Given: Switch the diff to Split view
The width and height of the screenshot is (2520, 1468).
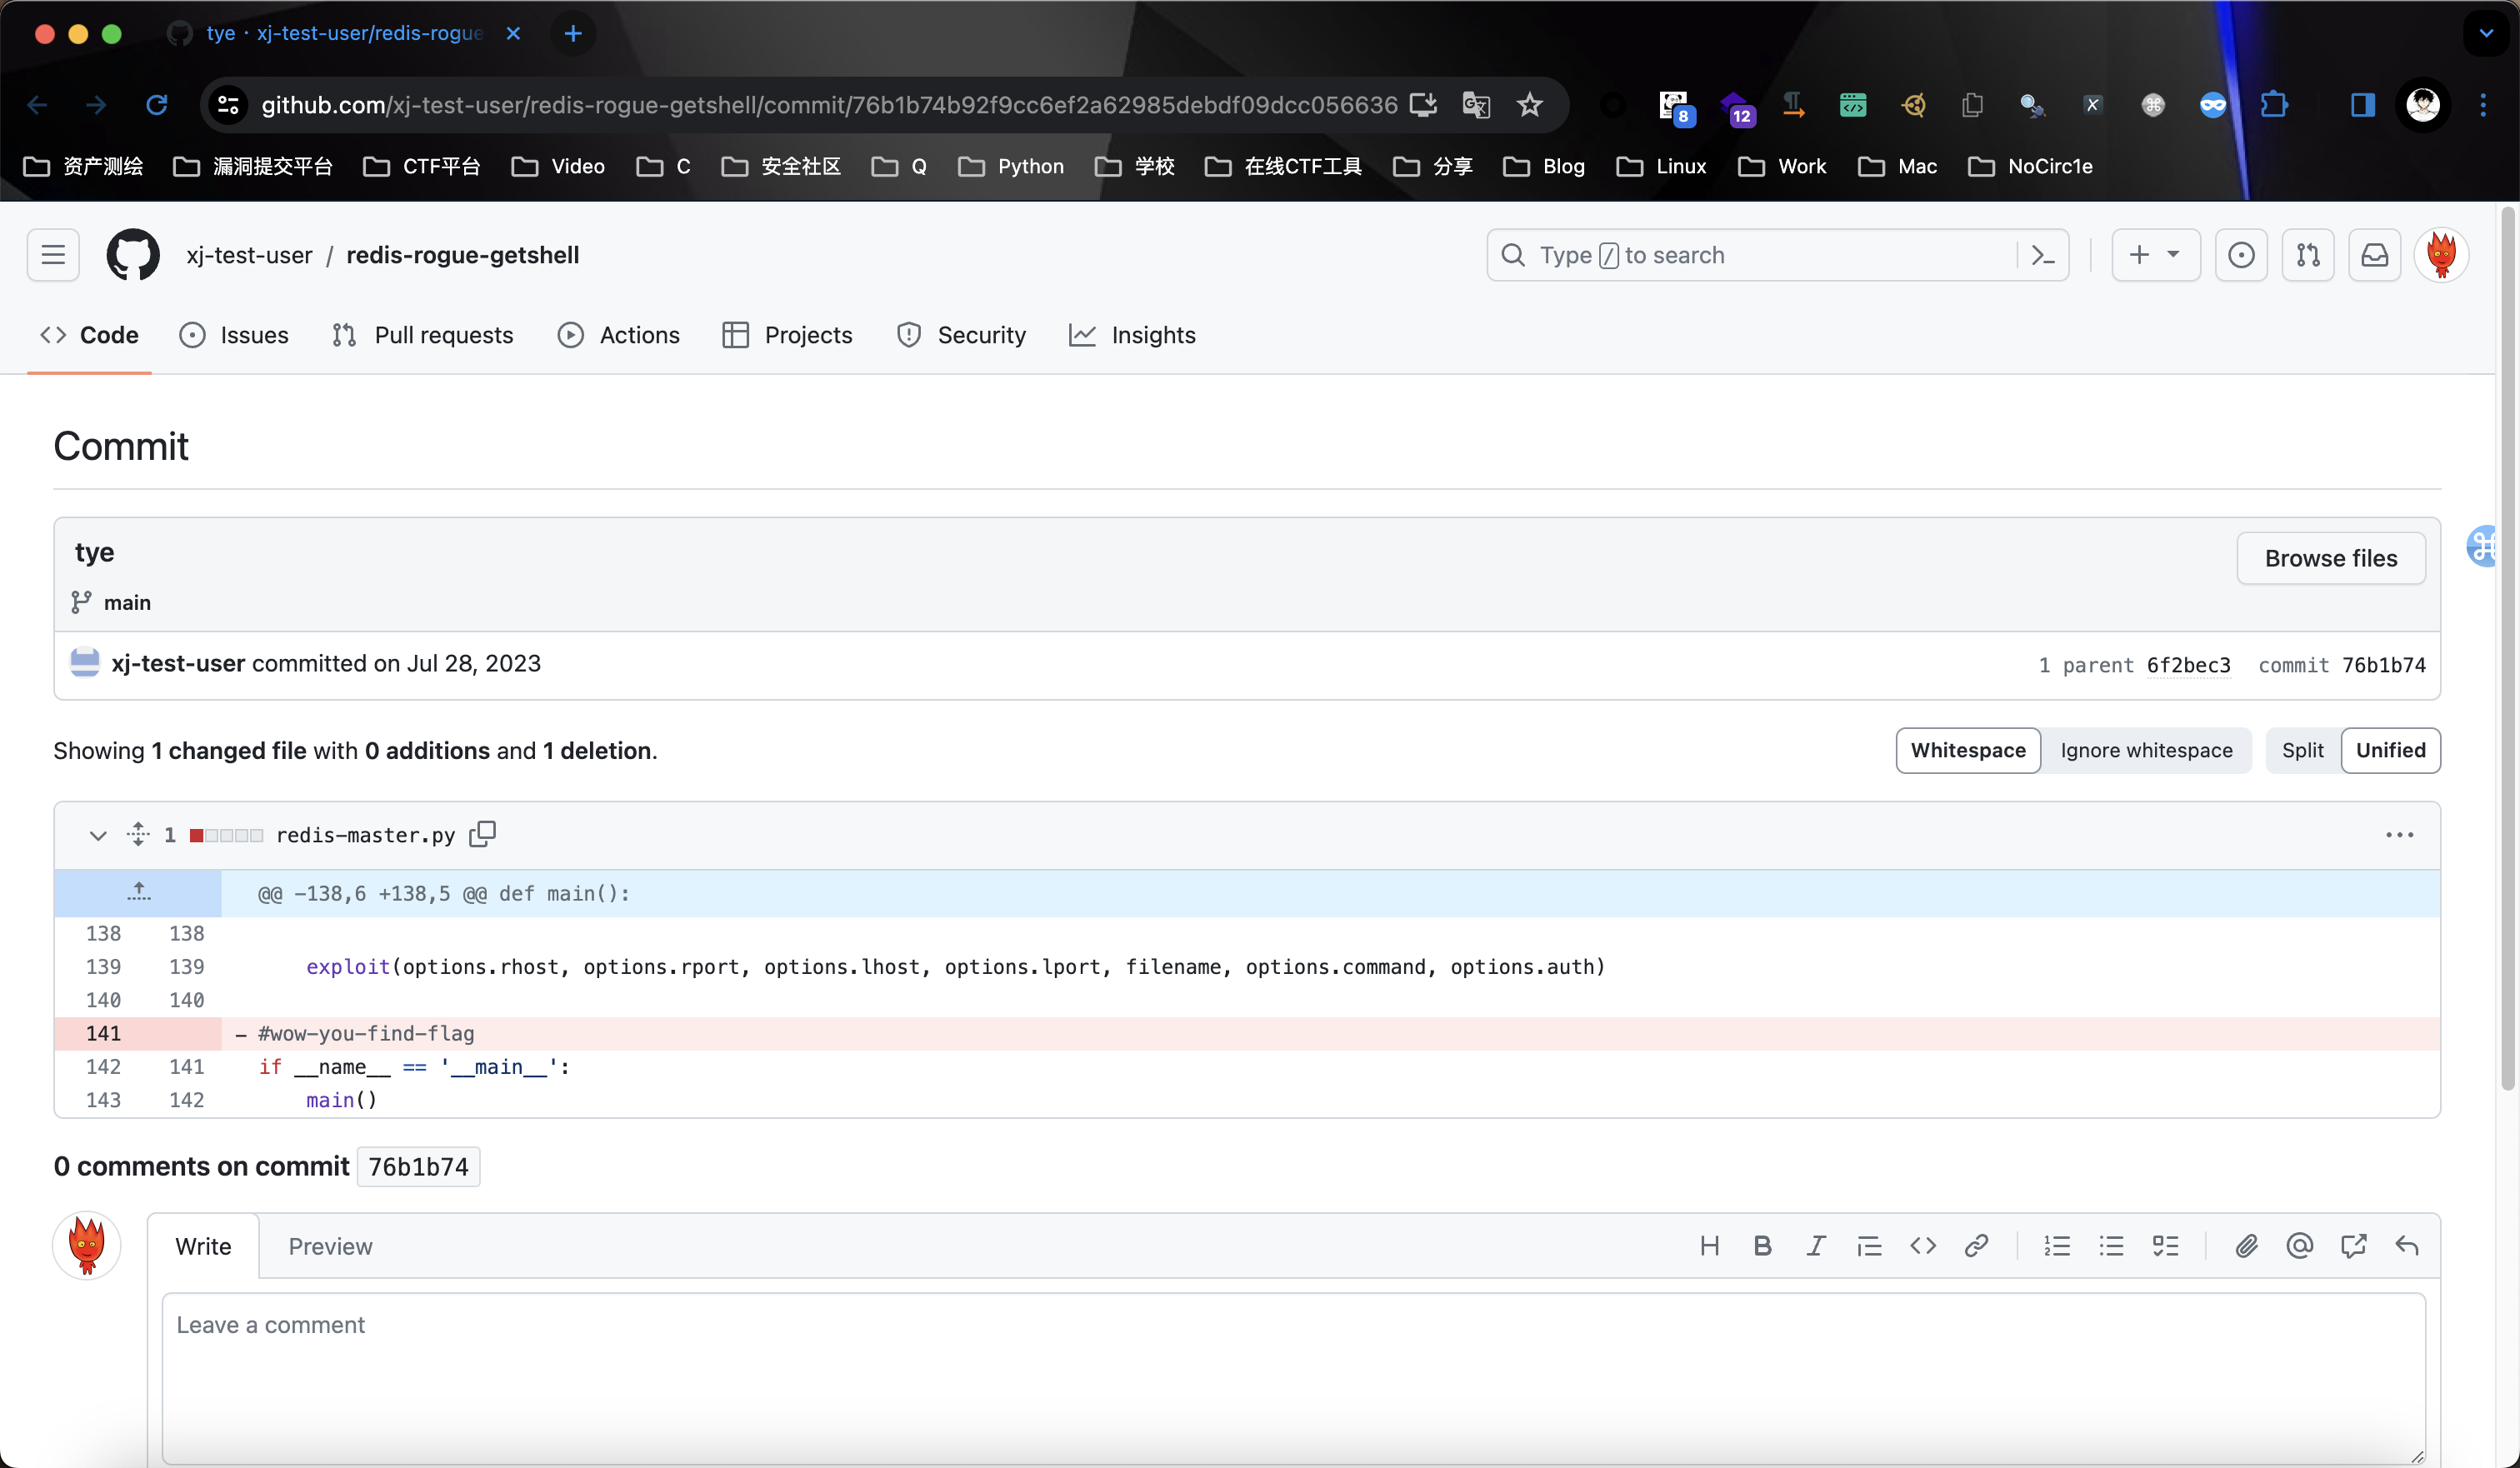Looking at the screenshot, I should tap(2302, 750).
